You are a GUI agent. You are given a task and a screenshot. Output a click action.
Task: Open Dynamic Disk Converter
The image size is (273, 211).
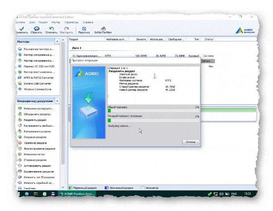(35, 83)
